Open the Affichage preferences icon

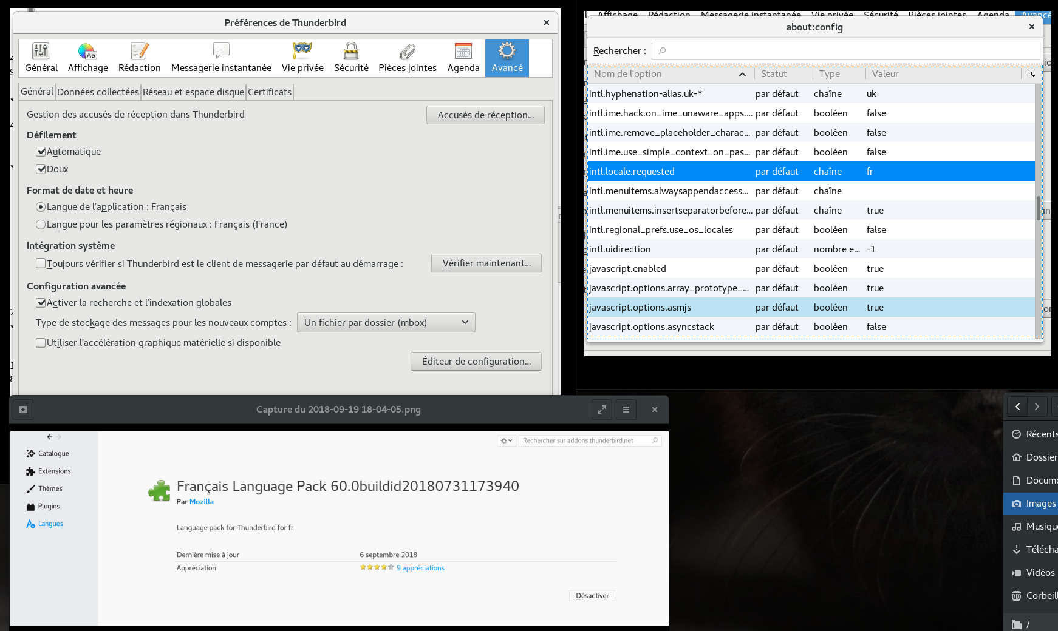point(87,58)
